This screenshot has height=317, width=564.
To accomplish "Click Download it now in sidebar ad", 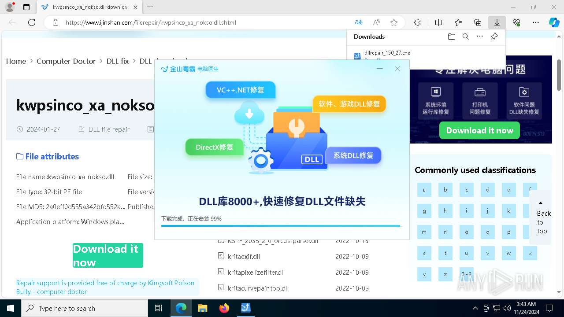I will click(479, 130).
